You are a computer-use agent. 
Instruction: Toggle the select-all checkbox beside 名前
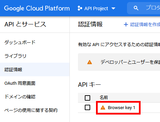[x=87, y=98]
